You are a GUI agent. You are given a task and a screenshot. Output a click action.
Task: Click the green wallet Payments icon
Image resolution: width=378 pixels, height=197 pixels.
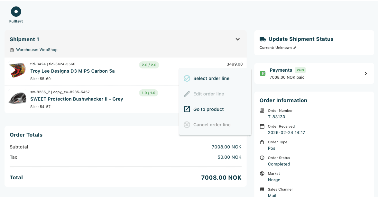[x=263, y=74]
